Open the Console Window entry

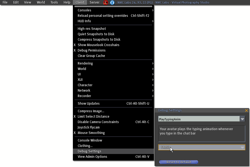[x=90, y=140]
